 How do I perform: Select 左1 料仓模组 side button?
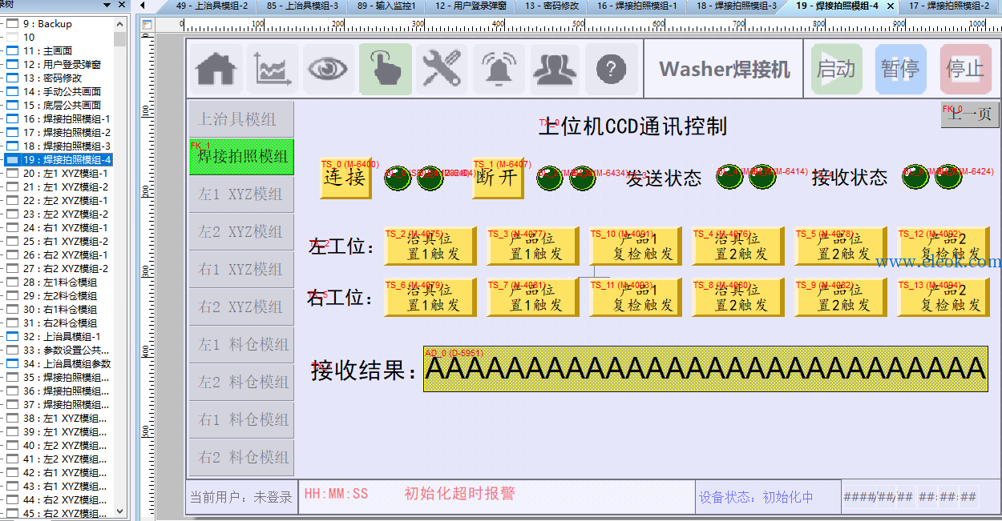(241, 345)
